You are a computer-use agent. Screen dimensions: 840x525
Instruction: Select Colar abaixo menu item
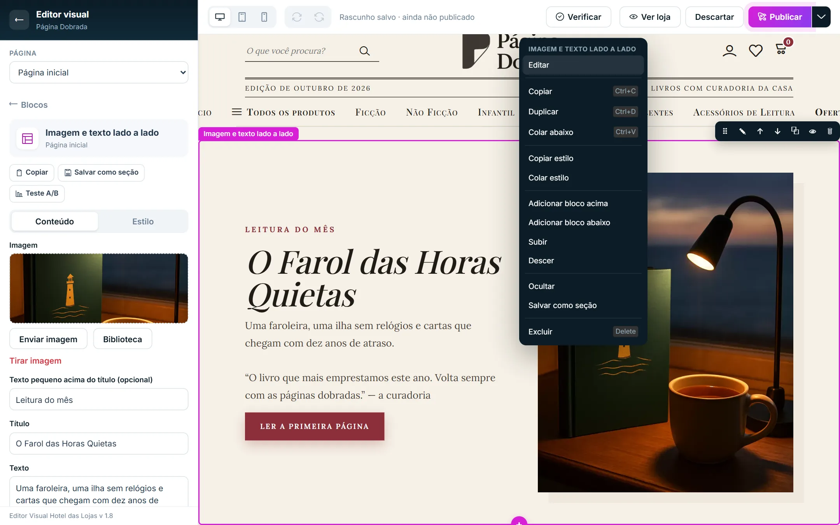[x=583, y=132]
